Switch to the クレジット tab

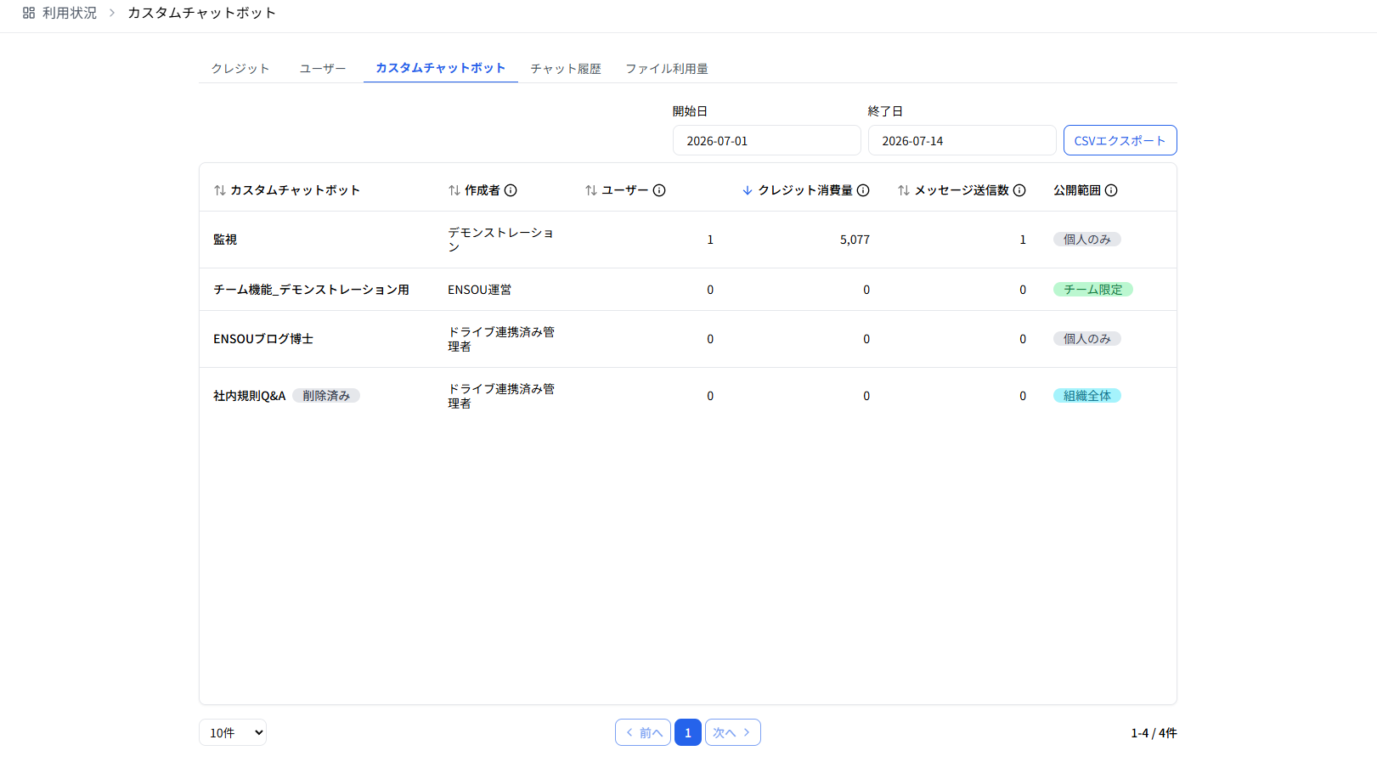240,69
